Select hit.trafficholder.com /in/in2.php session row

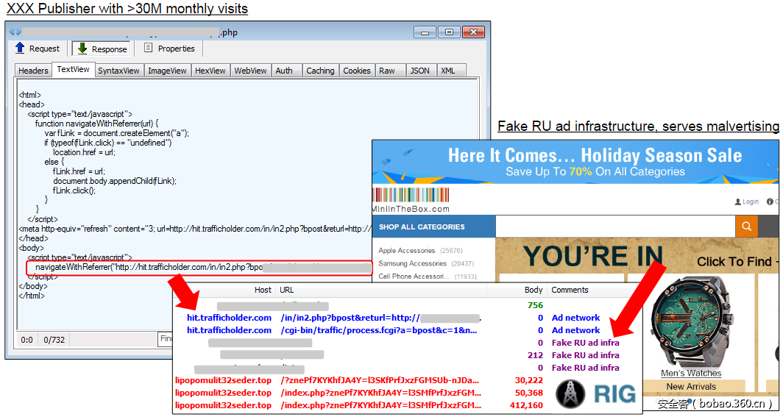pos(407,318)
